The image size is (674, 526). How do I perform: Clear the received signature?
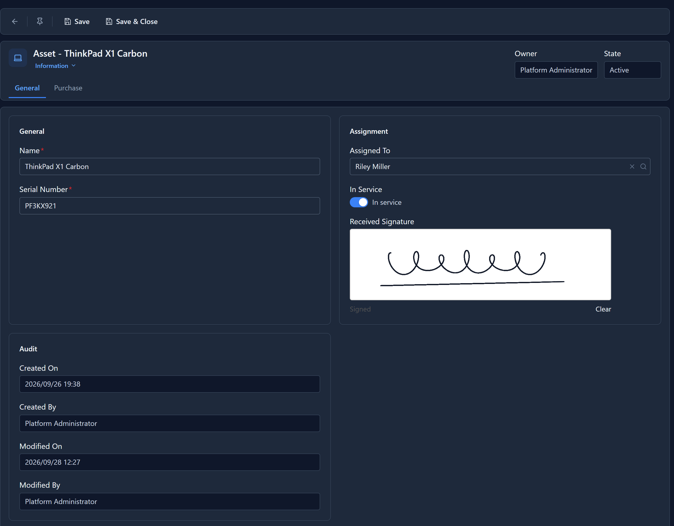coord(603,309)
